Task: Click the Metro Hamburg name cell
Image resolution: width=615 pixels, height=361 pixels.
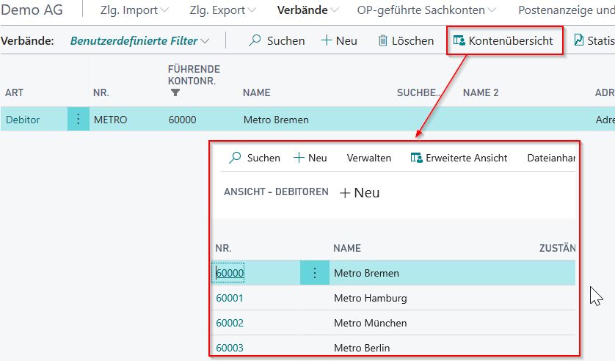Action: point(371,299)
